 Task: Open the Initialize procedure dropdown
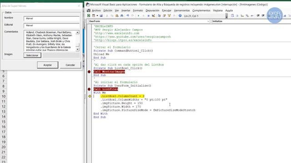pos(251,21)
